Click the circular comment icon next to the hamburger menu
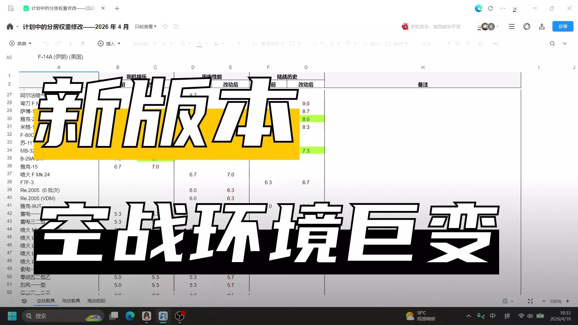The width and height of the screenshot is (578, 325). click(x=527, y=26)
